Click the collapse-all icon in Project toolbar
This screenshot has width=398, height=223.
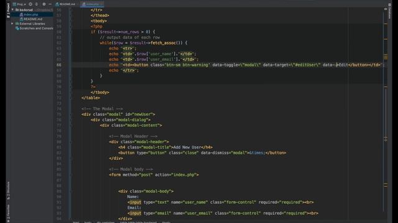coord(37,4)
